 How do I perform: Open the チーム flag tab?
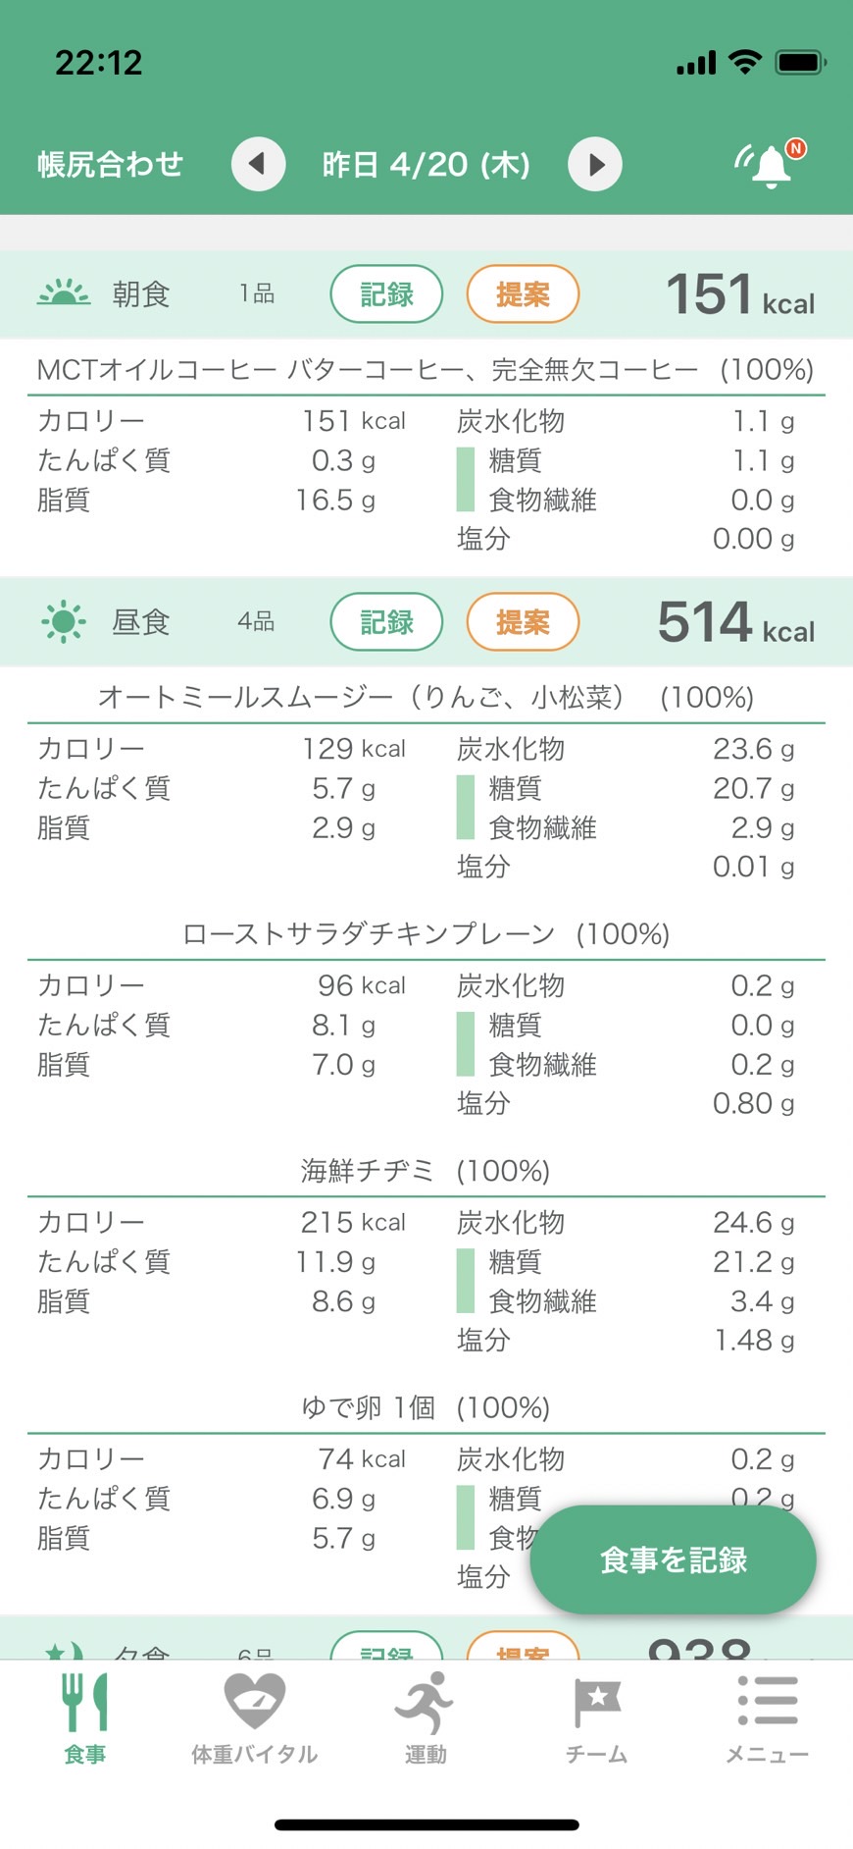pyautogui.click(x=596, y=1719)
